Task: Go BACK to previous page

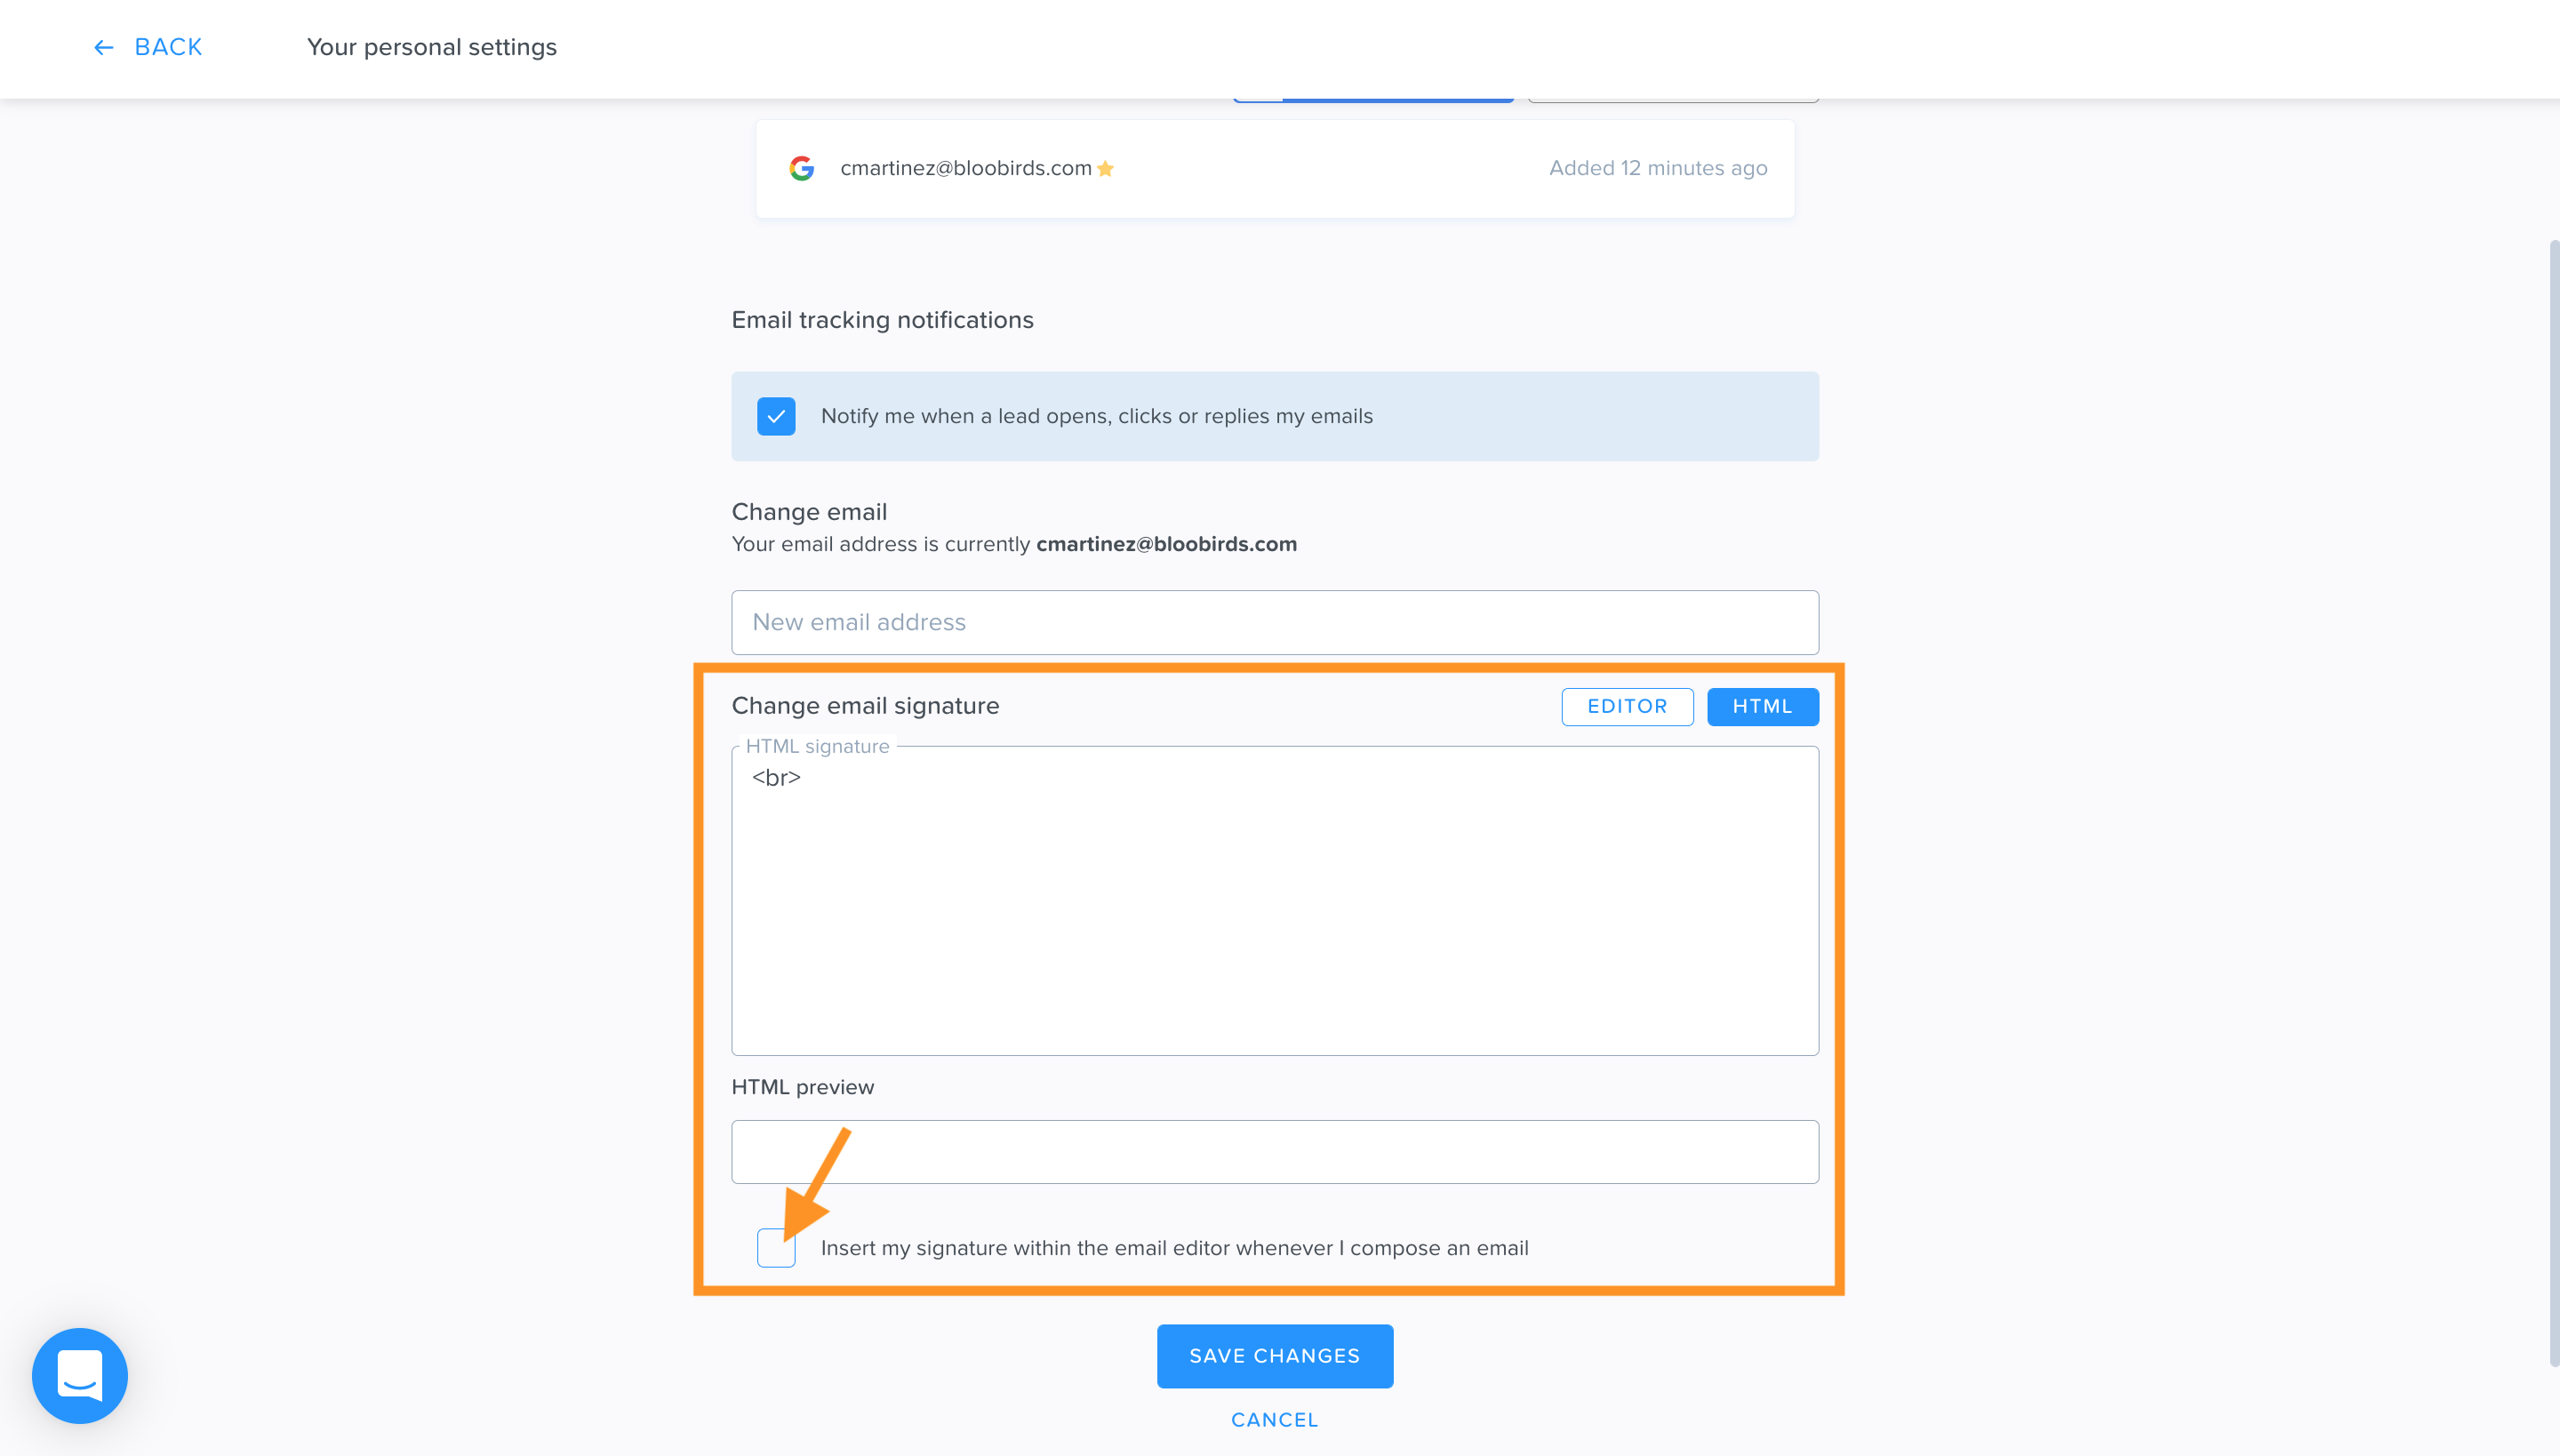Action: point(168,47)
